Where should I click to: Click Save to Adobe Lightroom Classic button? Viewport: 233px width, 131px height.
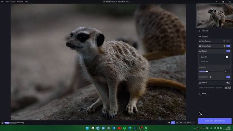click(x=214, y=121)
